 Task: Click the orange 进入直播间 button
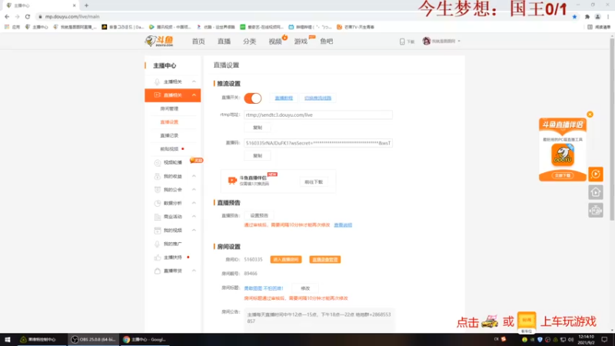(x=286, y=260)
